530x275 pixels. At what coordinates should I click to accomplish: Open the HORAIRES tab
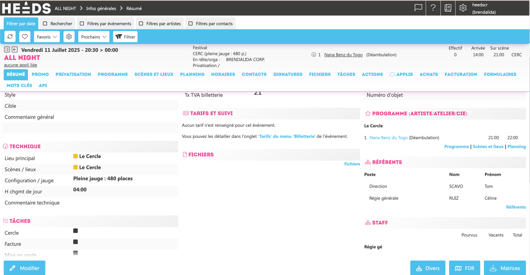click(x=223, y=74)
